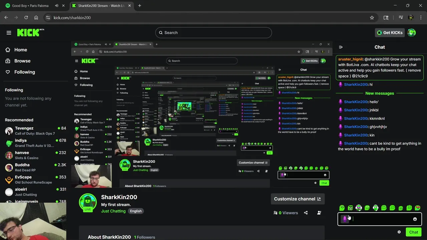Click SharkKin200 live avatar
Viewport: 427px width, 240px height.
pos(88,202)
